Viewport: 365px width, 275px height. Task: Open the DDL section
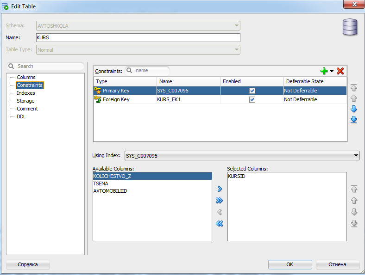tap(21, 116)
